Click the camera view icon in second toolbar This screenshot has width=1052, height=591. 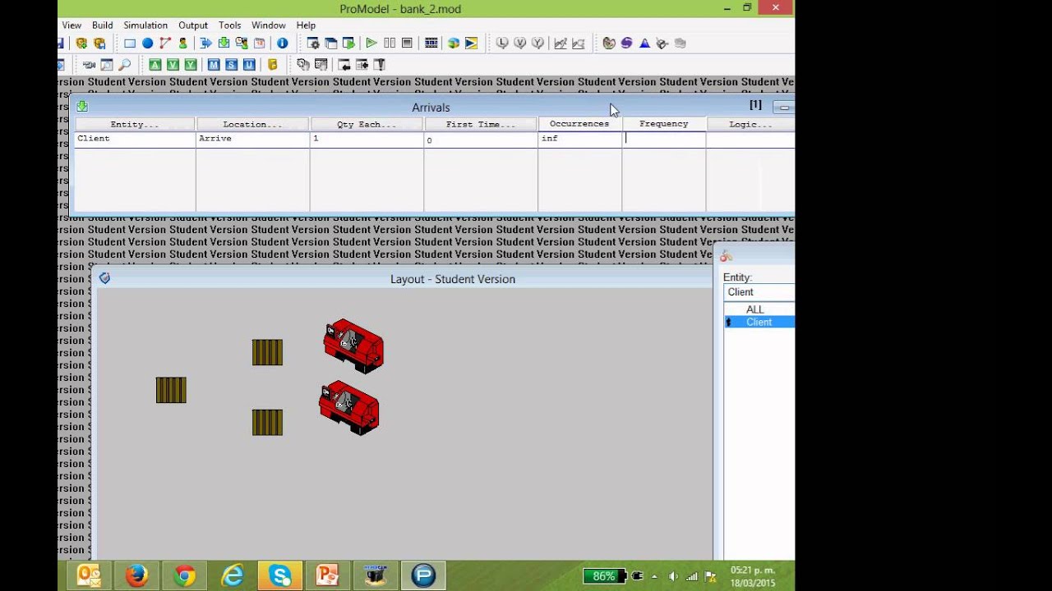(89, 65)
